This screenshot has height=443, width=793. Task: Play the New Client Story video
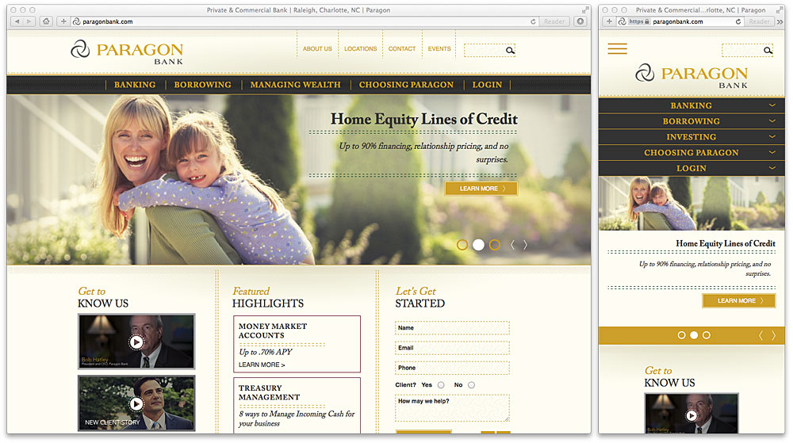[136, 403]
